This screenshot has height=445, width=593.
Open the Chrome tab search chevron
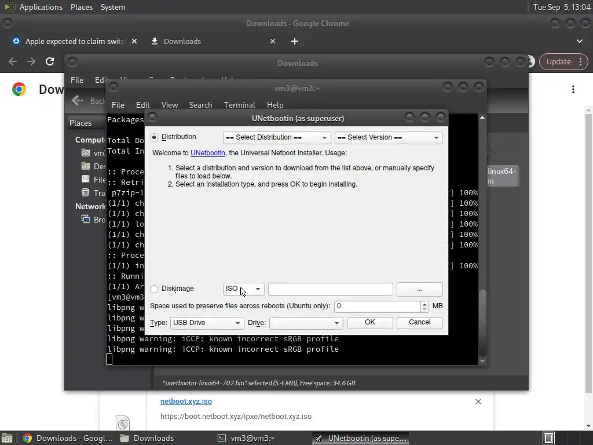pos(579,41)
